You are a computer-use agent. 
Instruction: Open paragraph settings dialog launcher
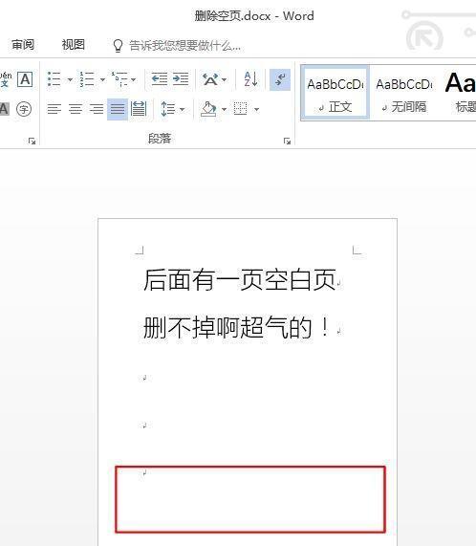(x=287, y=141)
